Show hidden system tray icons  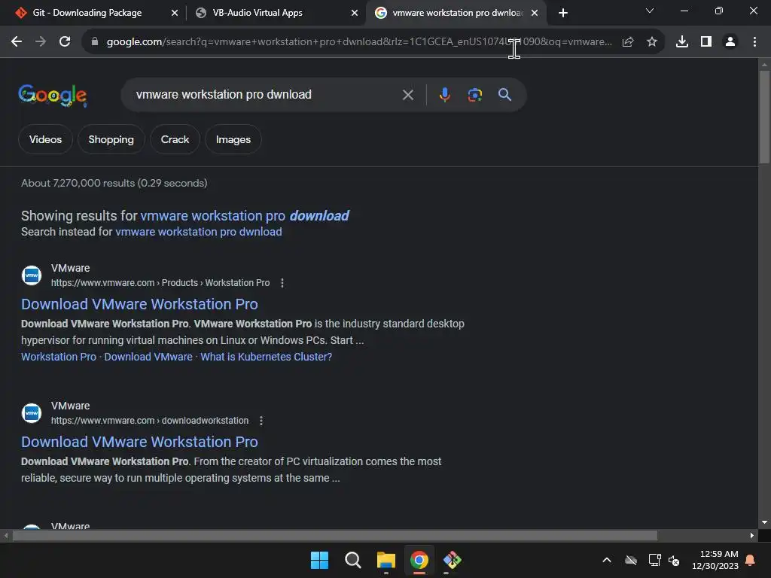click(x=607, y=560)
